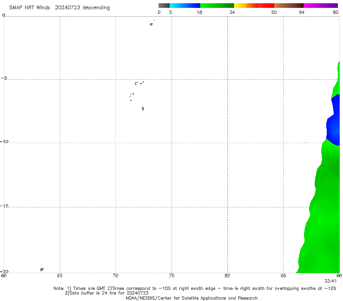Click the island outline near 63E, 20S
Screen dimensions: 343x301
pos(42,270)
